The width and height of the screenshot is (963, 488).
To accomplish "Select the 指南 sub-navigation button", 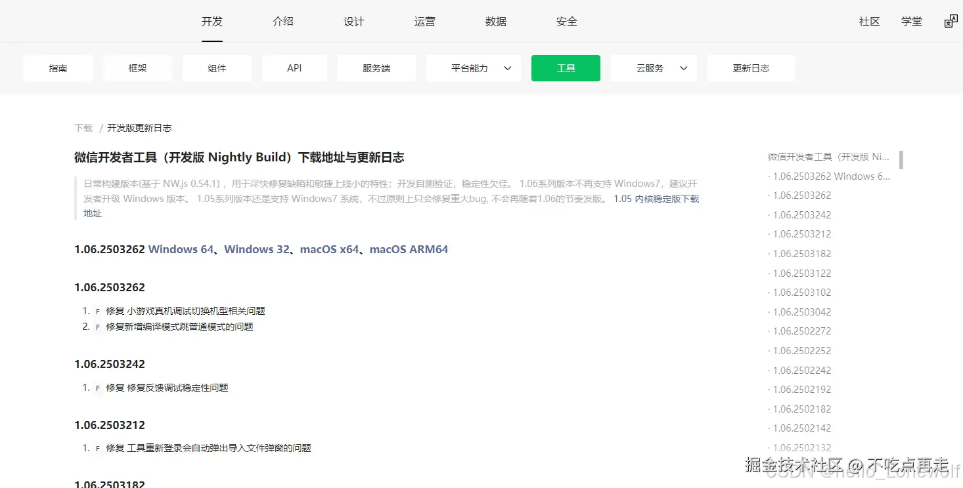I will coord(58,68).
